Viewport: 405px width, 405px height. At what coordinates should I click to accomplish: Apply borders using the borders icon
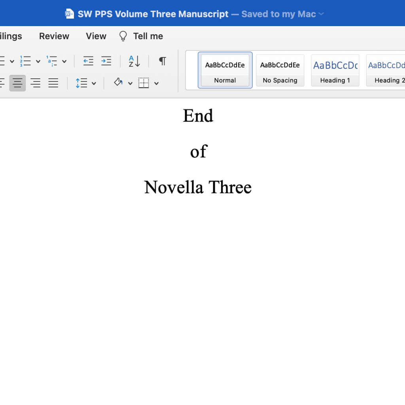click(x=144, y=83)
